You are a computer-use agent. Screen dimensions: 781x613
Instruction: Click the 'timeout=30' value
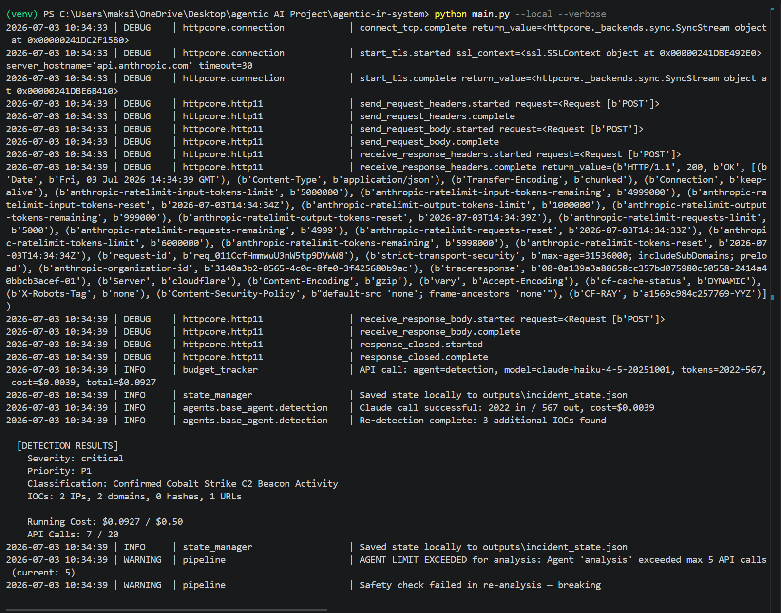point(226,66)
